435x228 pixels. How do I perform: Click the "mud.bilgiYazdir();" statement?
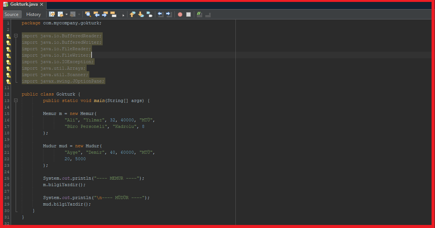click(67, 204)
